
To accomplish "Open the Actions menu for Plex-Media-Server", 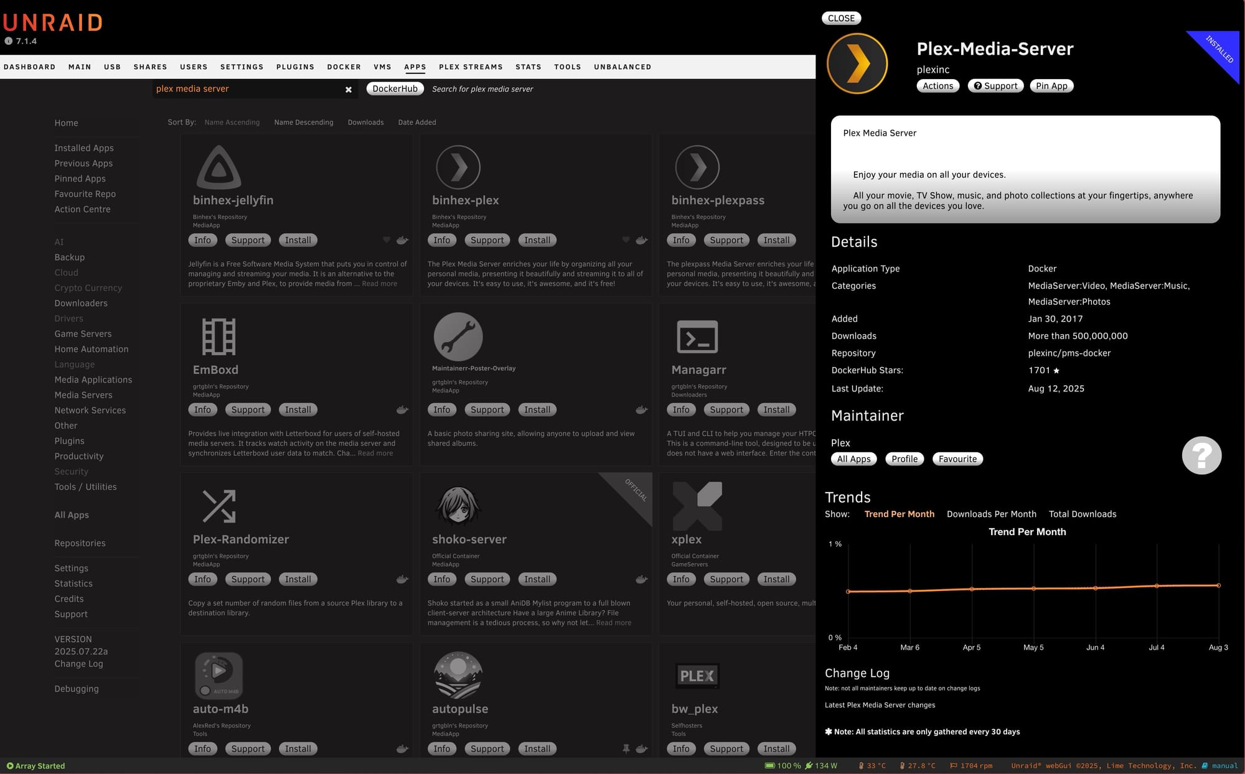I will pyautogui.click(x=937, y=86).
